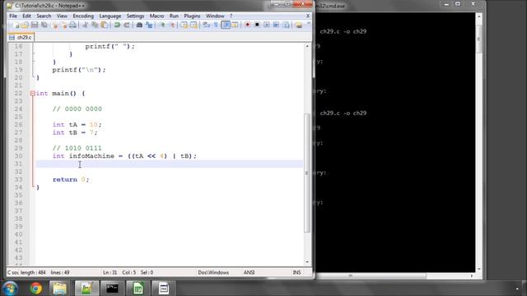Open the Window menu

tap(215, 16)
